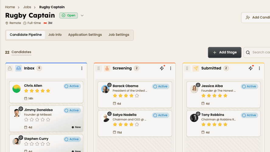This screenshot has height=152, width=270.
Task: Click the Screening stamp icon
Action: (x=107, y=68)
